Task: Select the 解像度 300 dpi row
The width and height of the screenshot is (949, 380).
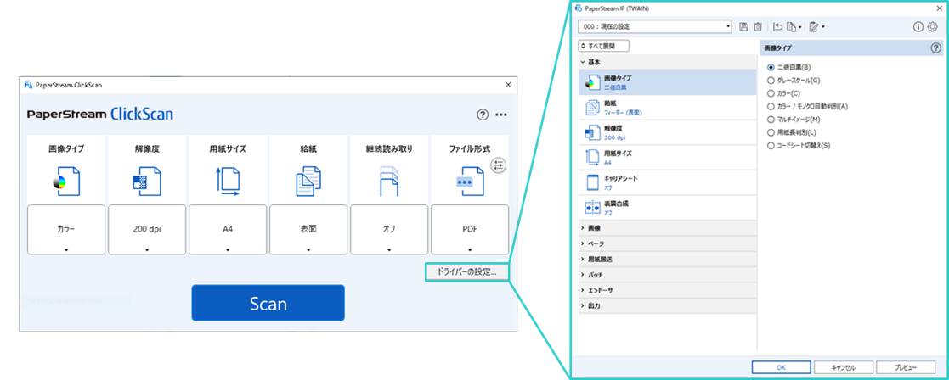Action: pyautogui.click(x=668, y=133)
